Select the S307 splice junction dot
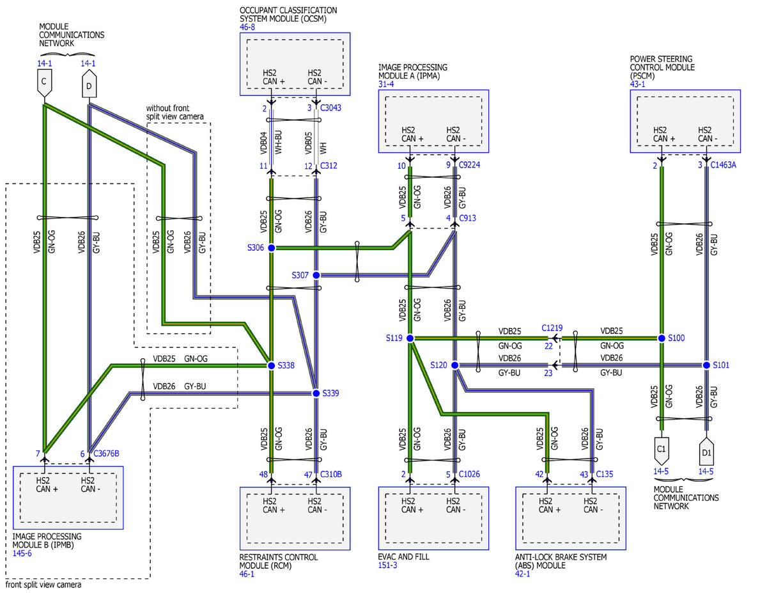 (x=316, y=275)
